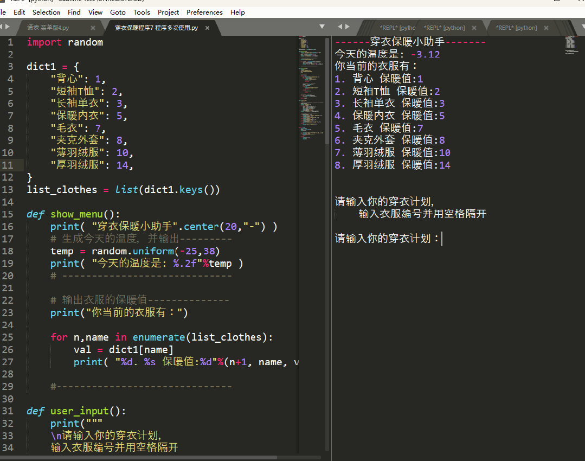Open the View menu
The width and height of the screenshot is (585, 461).
point(95,12)
